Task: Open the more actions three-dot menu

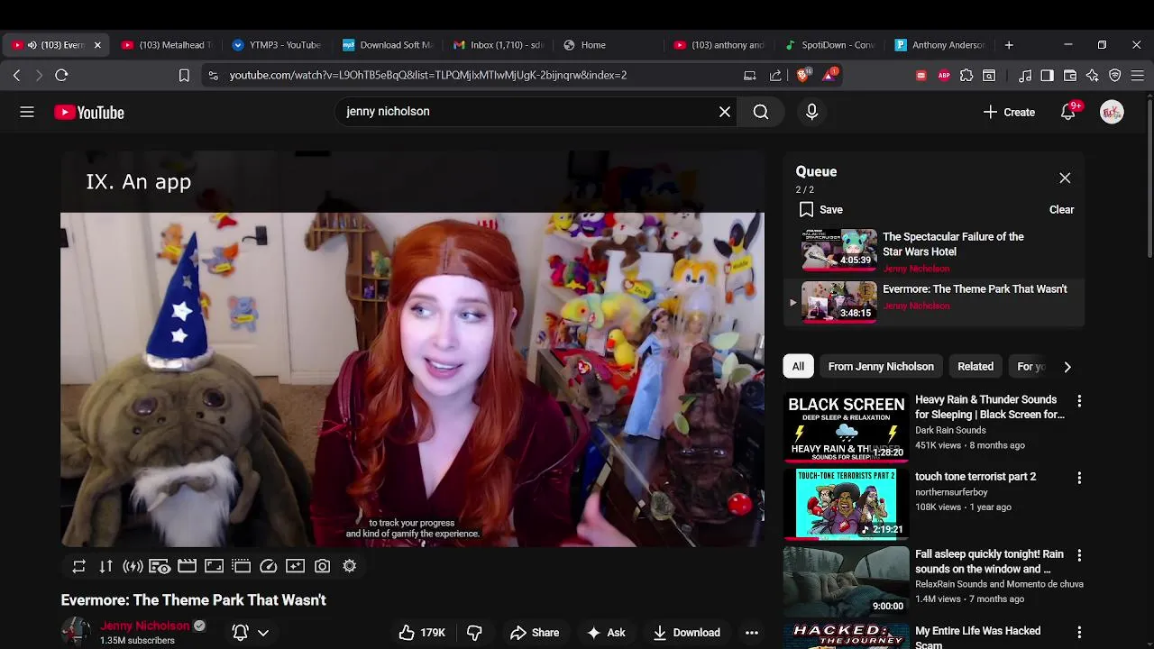Action: click(x=752, y=633)
